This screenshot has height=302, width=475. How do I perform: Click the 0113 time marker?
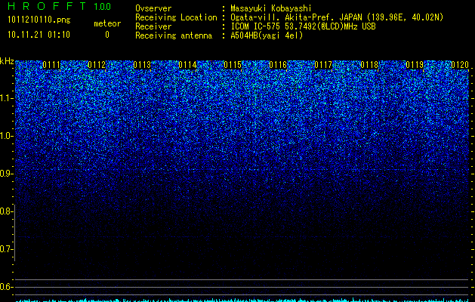(142, 65)
